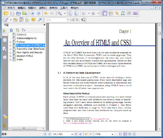The image size is (163, 138).
Task: Send the document by email icon
Action: 25,13
